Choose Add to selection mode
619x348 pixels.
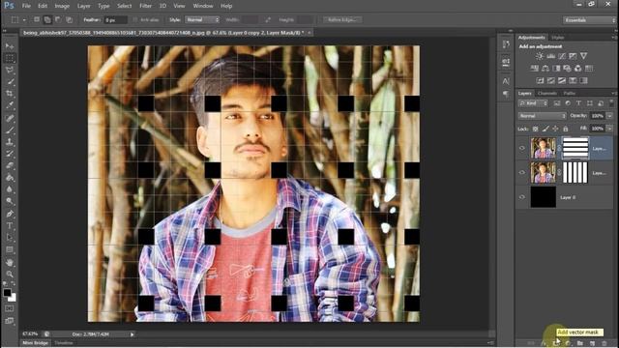point(47,19)
